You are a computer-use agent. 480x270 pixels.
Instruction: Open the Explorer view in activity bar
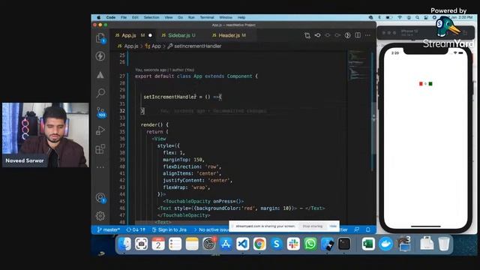(100, 37)
